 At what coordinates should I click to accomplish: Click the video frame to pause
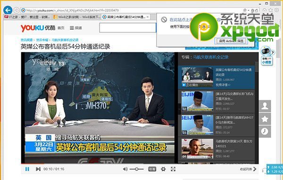tap(100, 108)
